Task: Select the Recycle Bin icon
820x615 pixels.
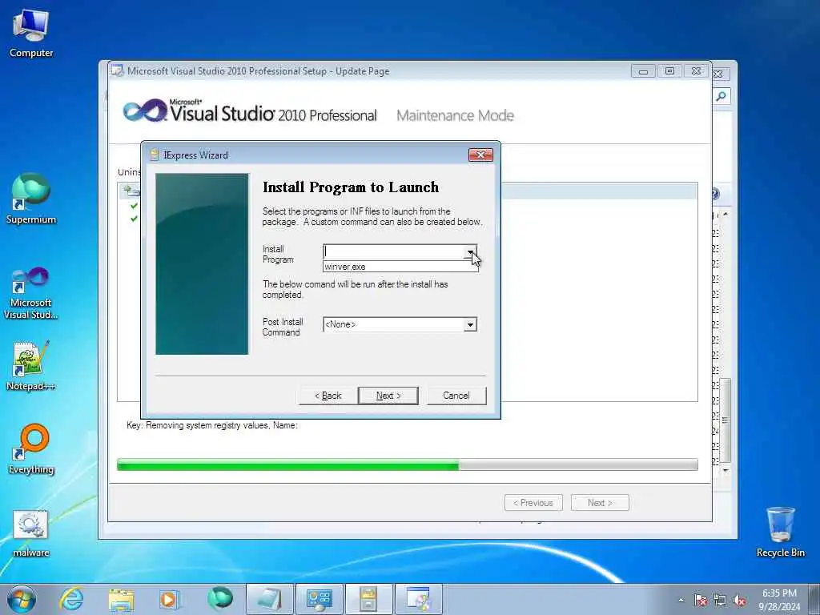Action: point(780,532)
